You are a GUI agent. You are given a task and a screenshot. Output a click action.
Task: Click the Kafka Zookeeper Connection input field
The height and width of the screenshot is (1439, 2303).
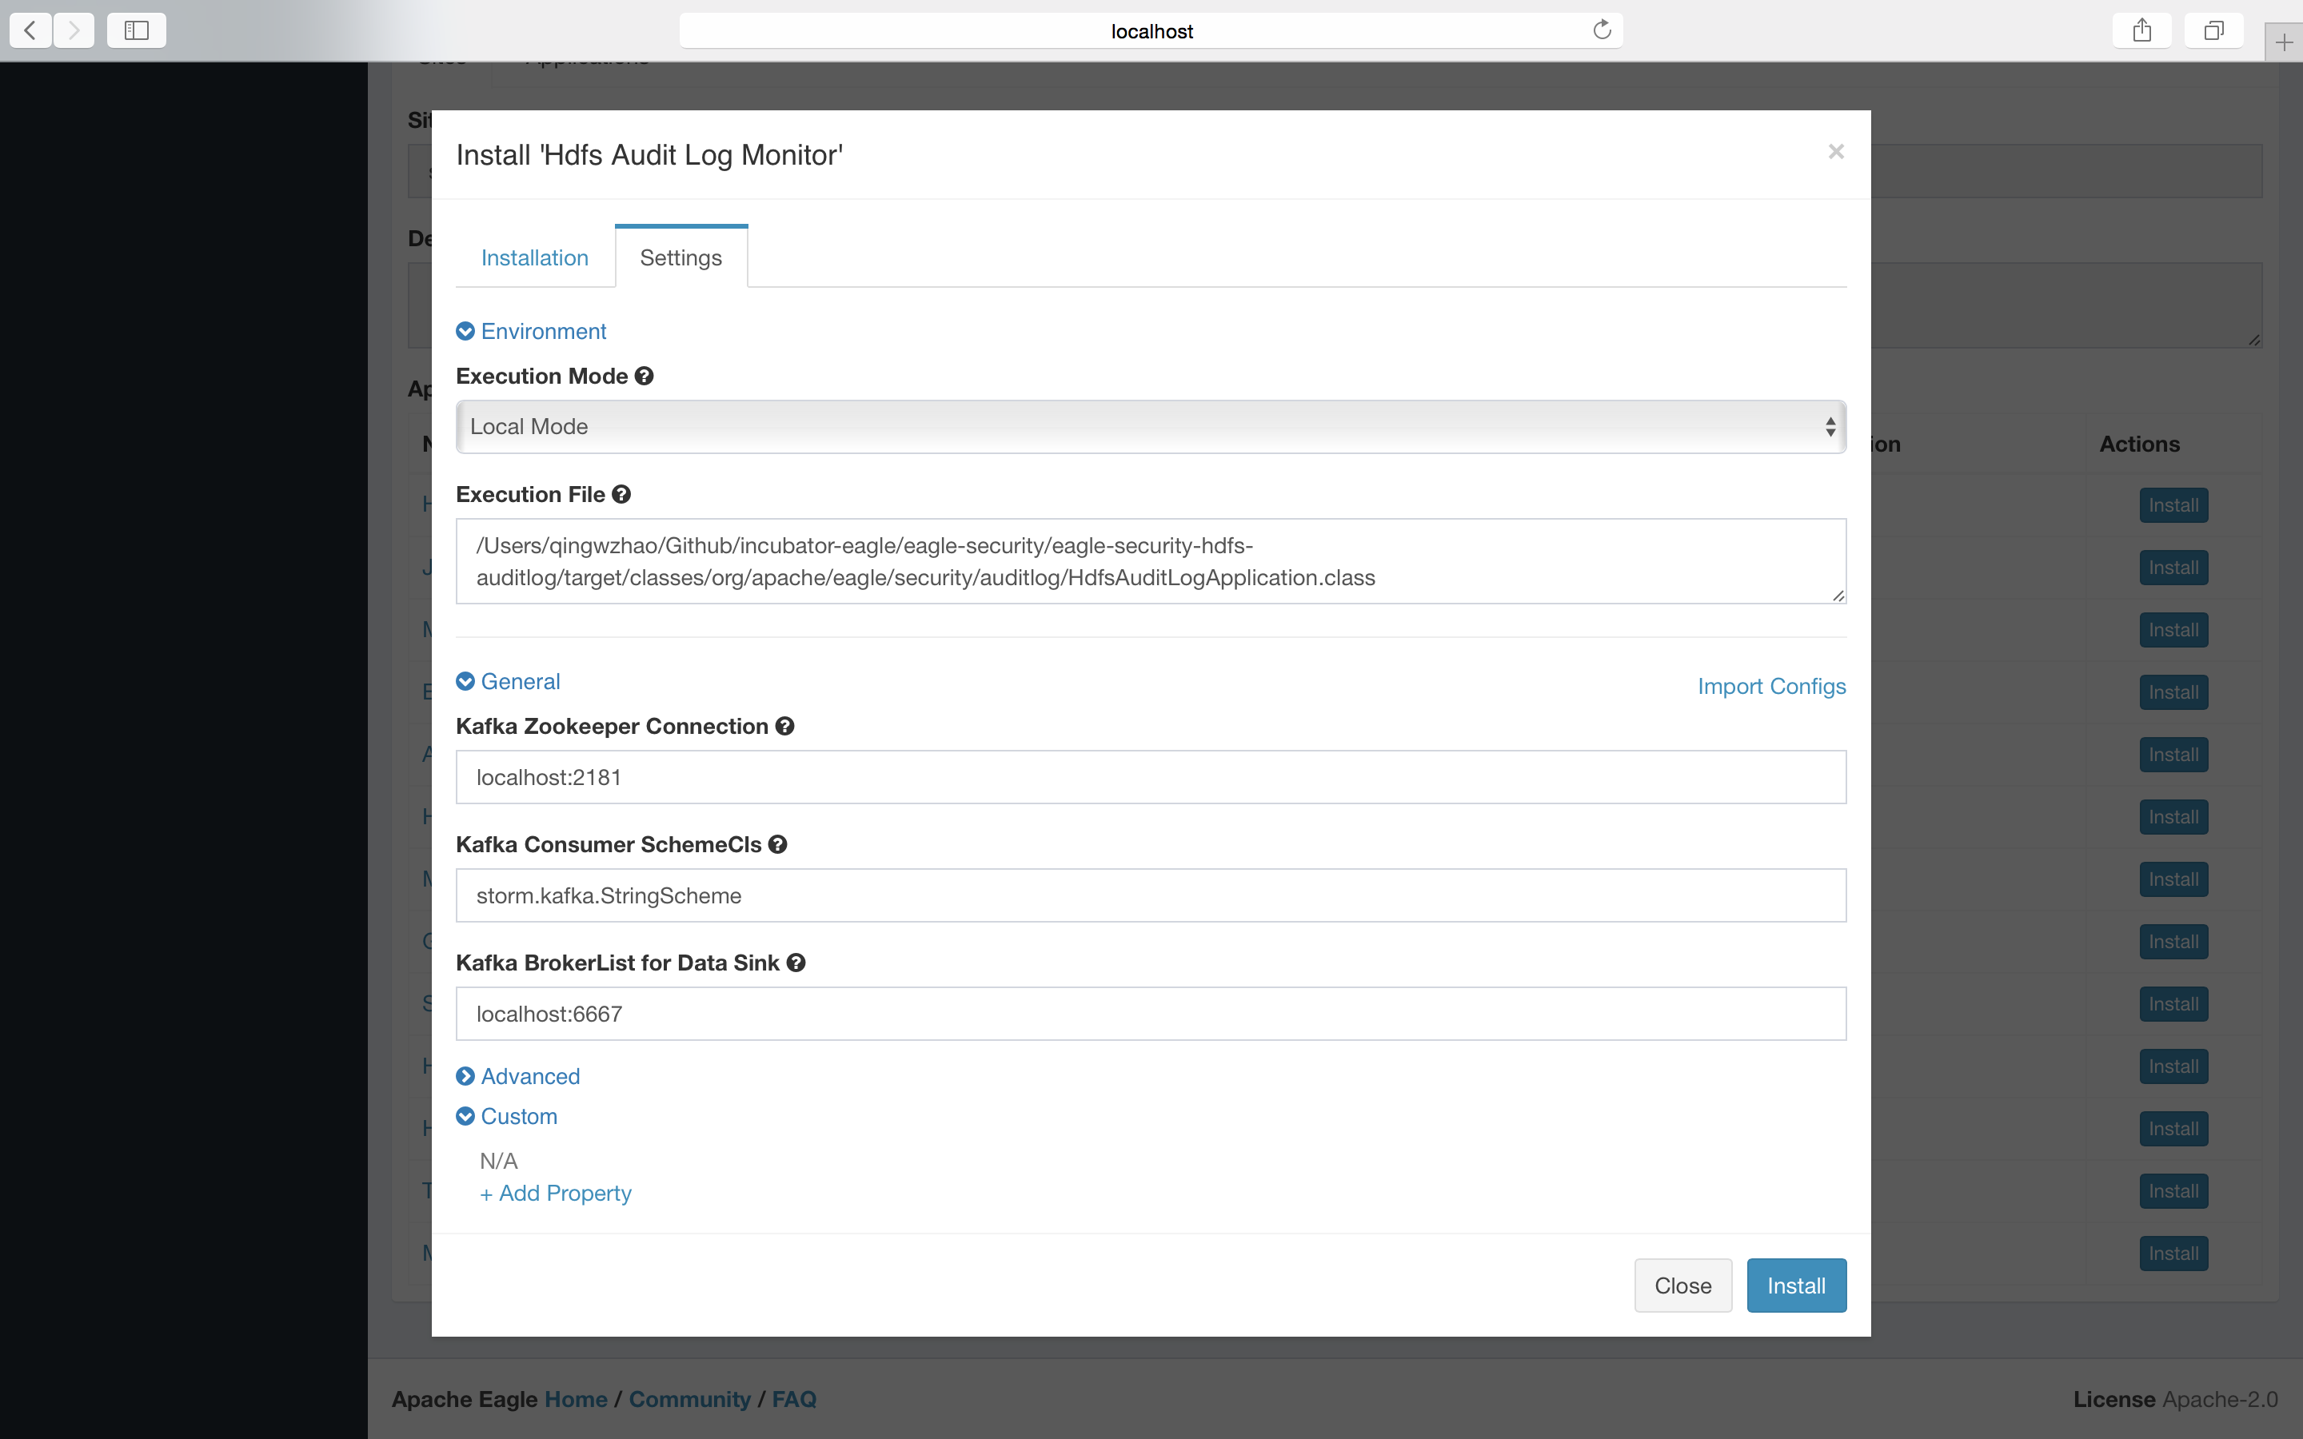point(1151,778)
